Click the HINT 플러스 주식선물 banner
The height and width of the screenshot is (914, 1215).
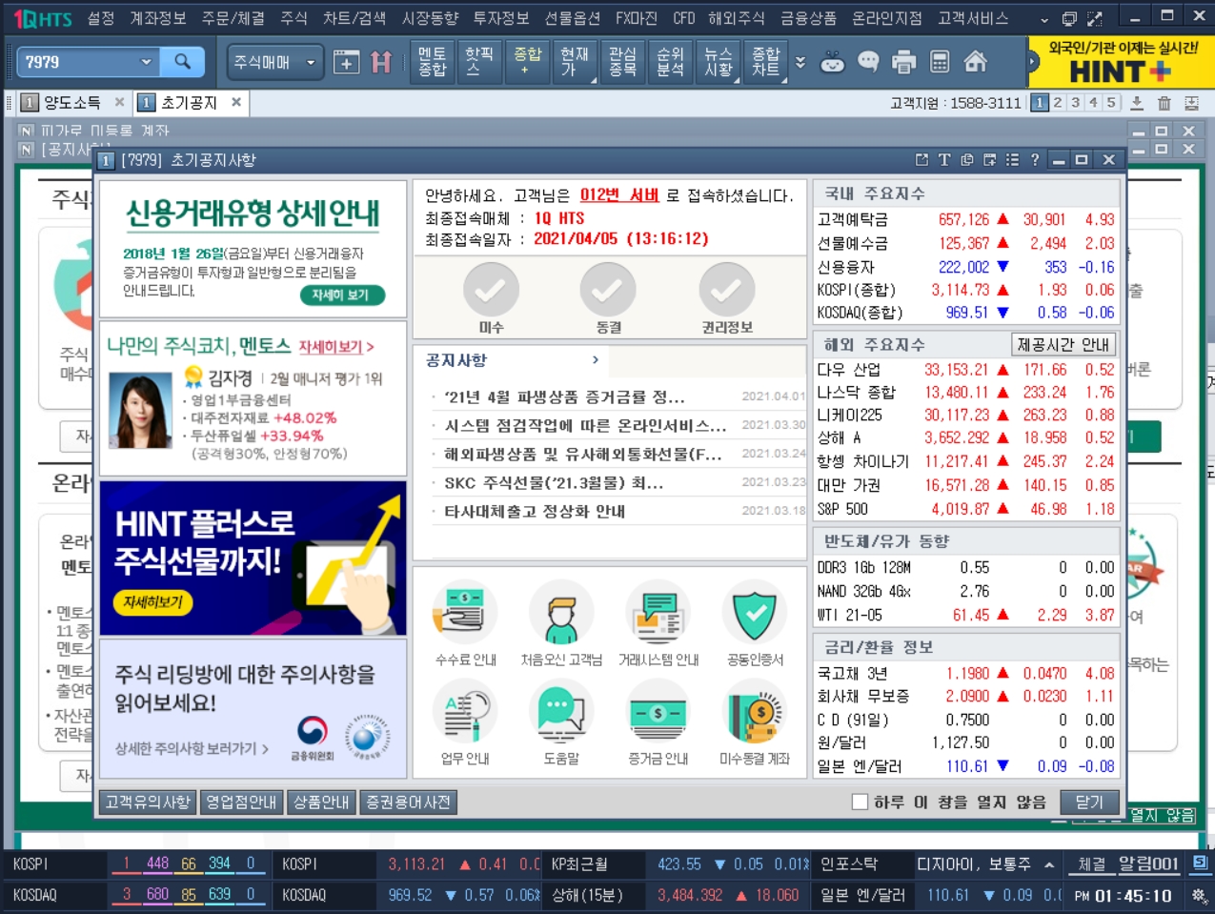(x=253, y=559)
